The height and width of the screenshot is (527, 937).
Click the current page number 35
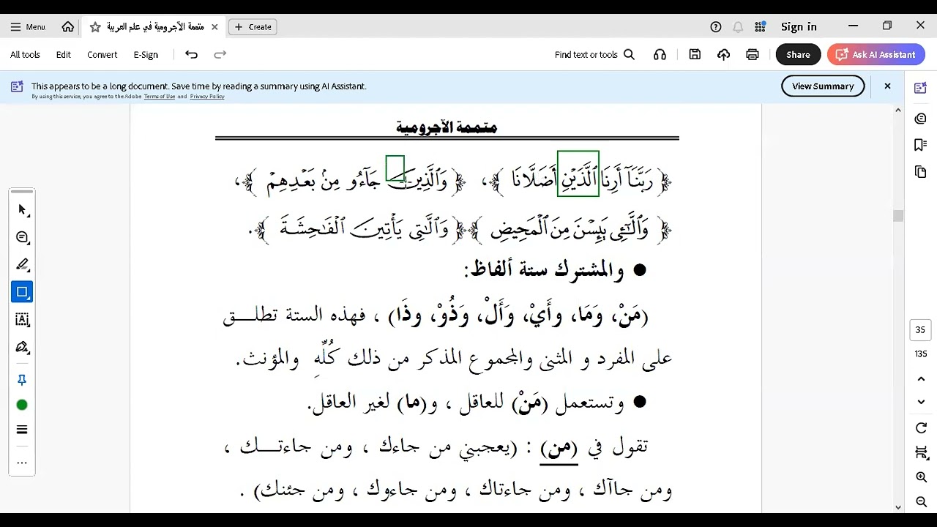tap(921, 330)
